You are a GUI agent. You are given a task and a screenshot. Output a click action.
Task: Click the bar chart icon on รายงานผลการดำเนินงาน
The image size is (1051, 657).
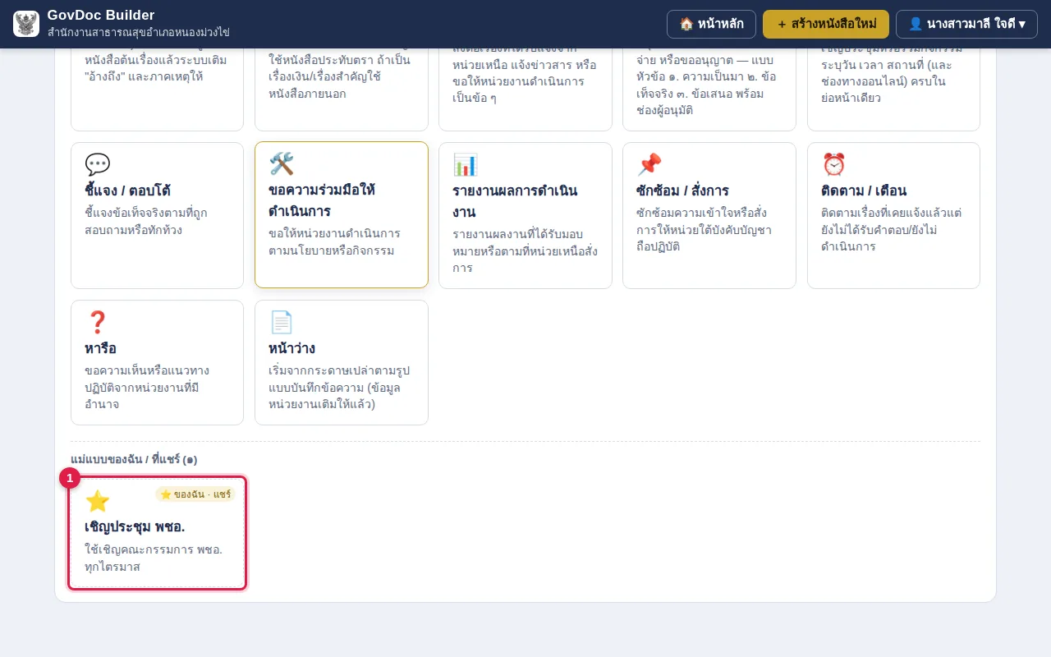pyautogui.click(x=466, y=165)
